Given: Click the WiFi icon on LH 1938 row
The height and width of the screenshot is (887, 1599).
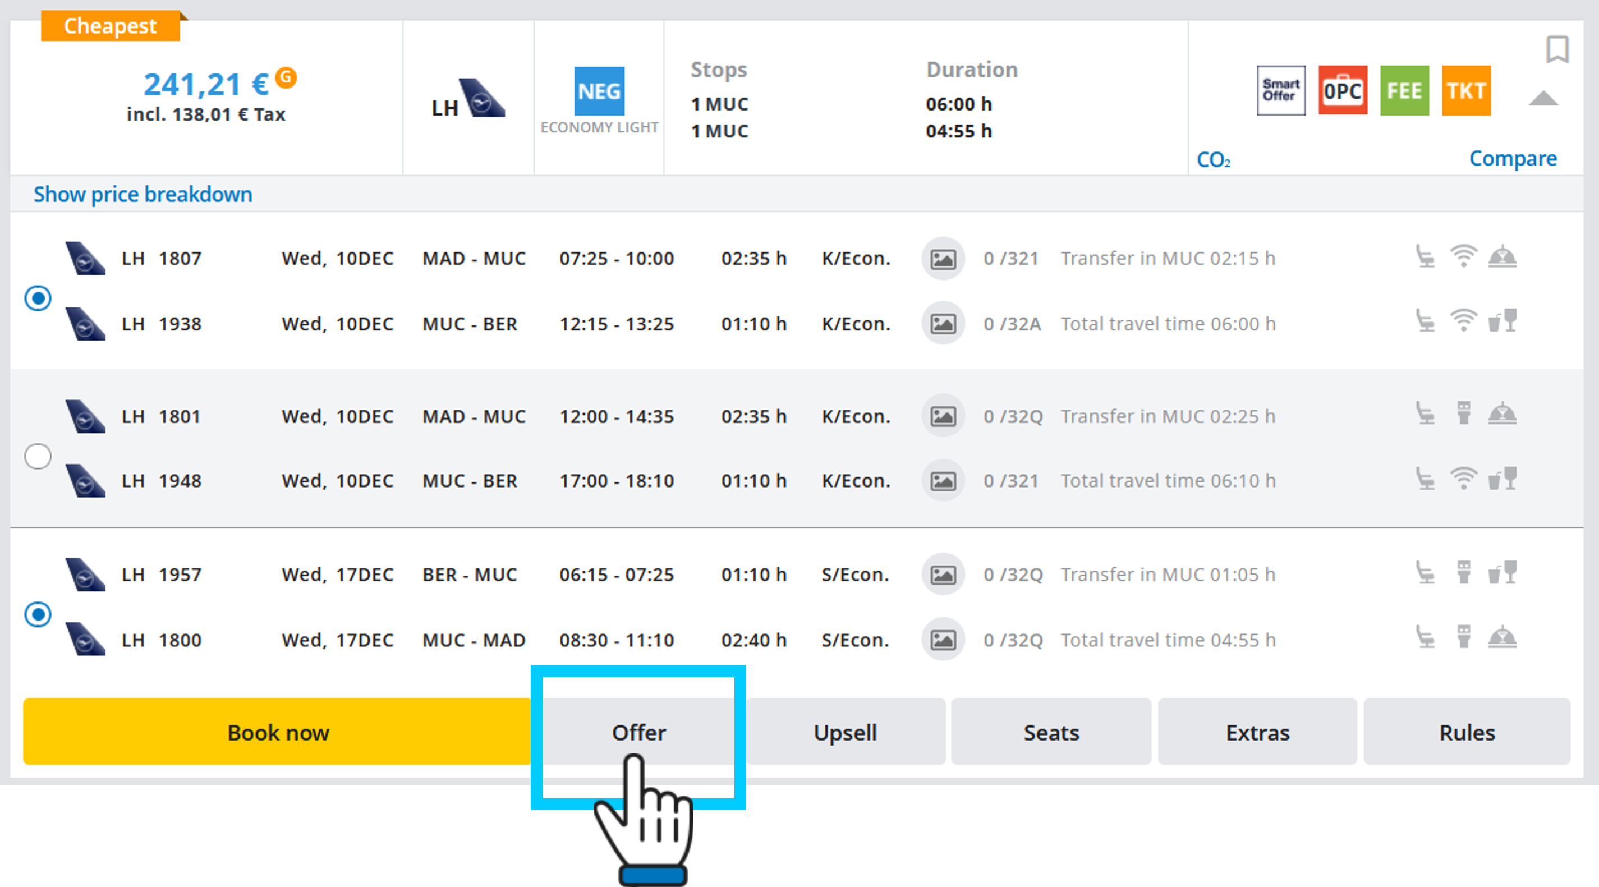Looking at the screenshot, I should (1463, 321).
